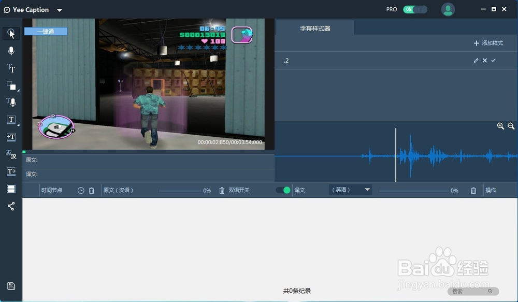The width and height of the screenshot is (518, 302).
Task: Click the text-with-microphone speech icon
Action: (11, 103)
